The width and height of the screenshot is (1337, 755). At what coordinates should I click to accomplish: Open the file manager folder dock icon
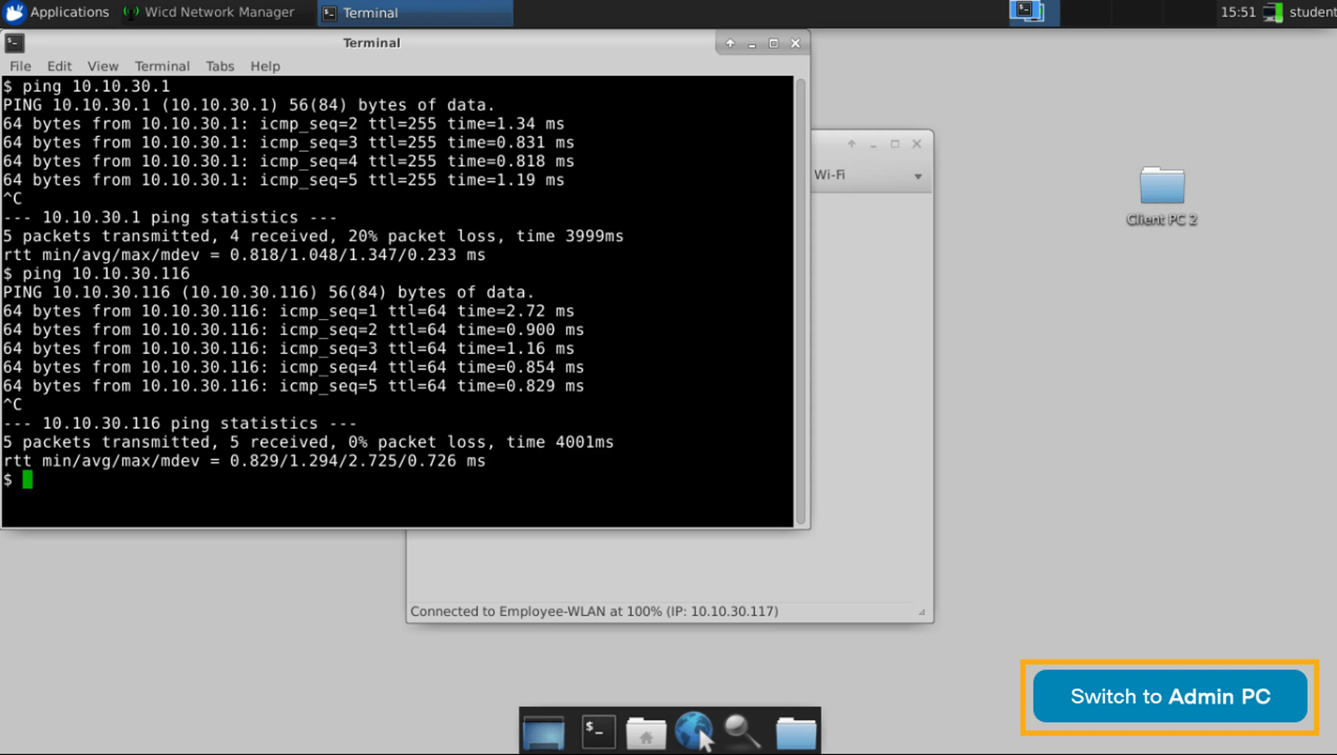(796, 733)
